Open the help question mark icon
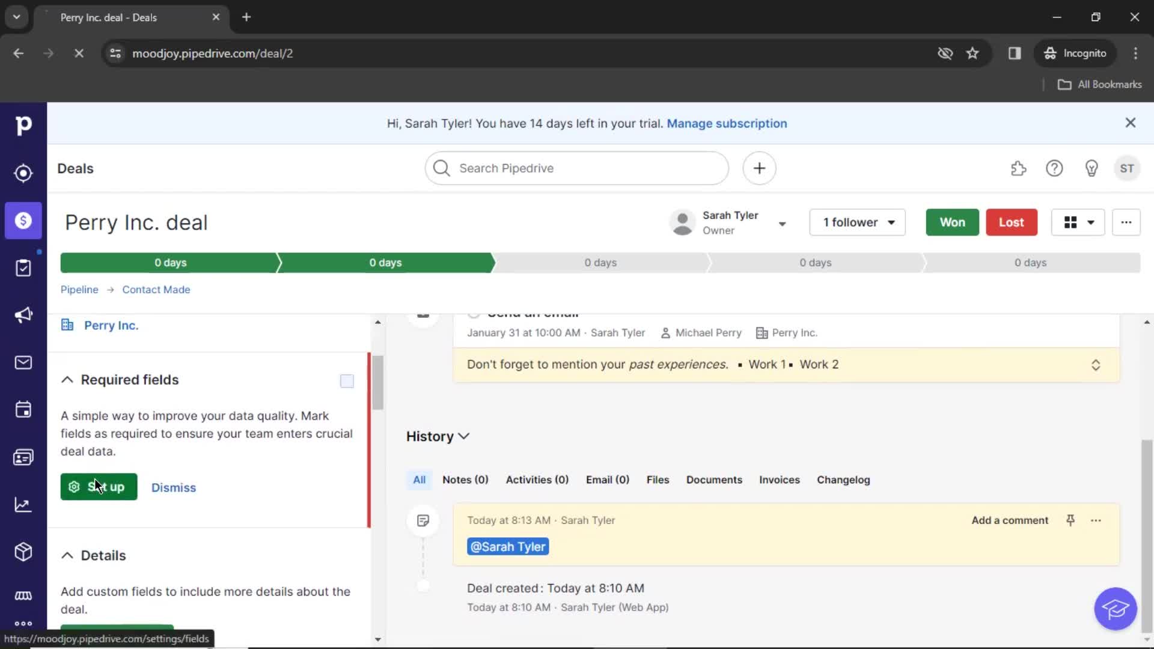 tap(1055, 168)
